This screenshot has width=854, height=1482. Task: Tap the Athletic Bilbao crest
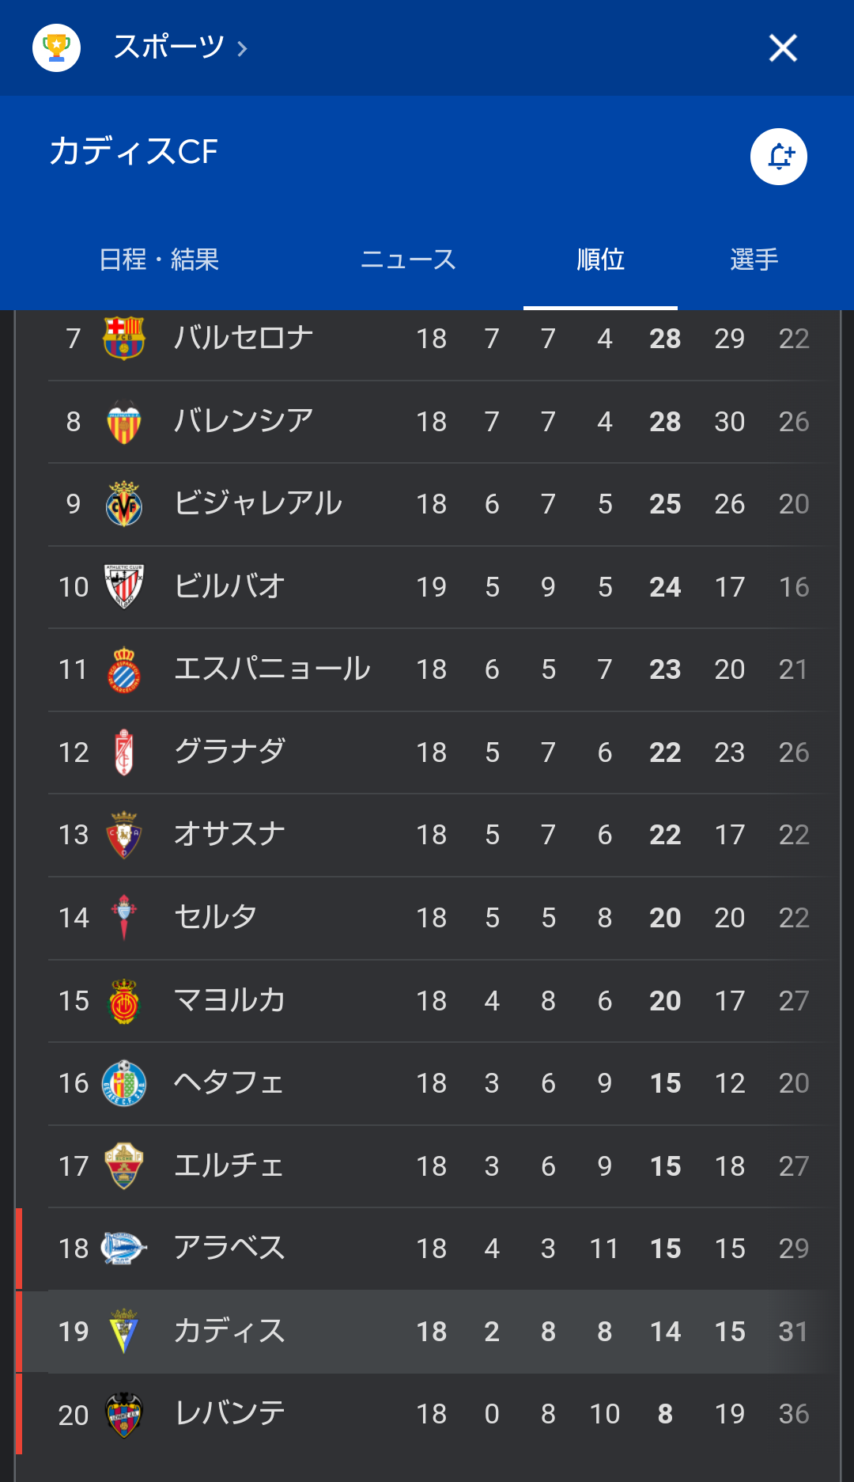coord(124,586)
